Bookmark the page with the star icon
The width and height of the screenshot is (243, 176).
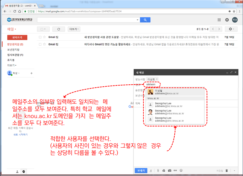click(x=234, y=11)
